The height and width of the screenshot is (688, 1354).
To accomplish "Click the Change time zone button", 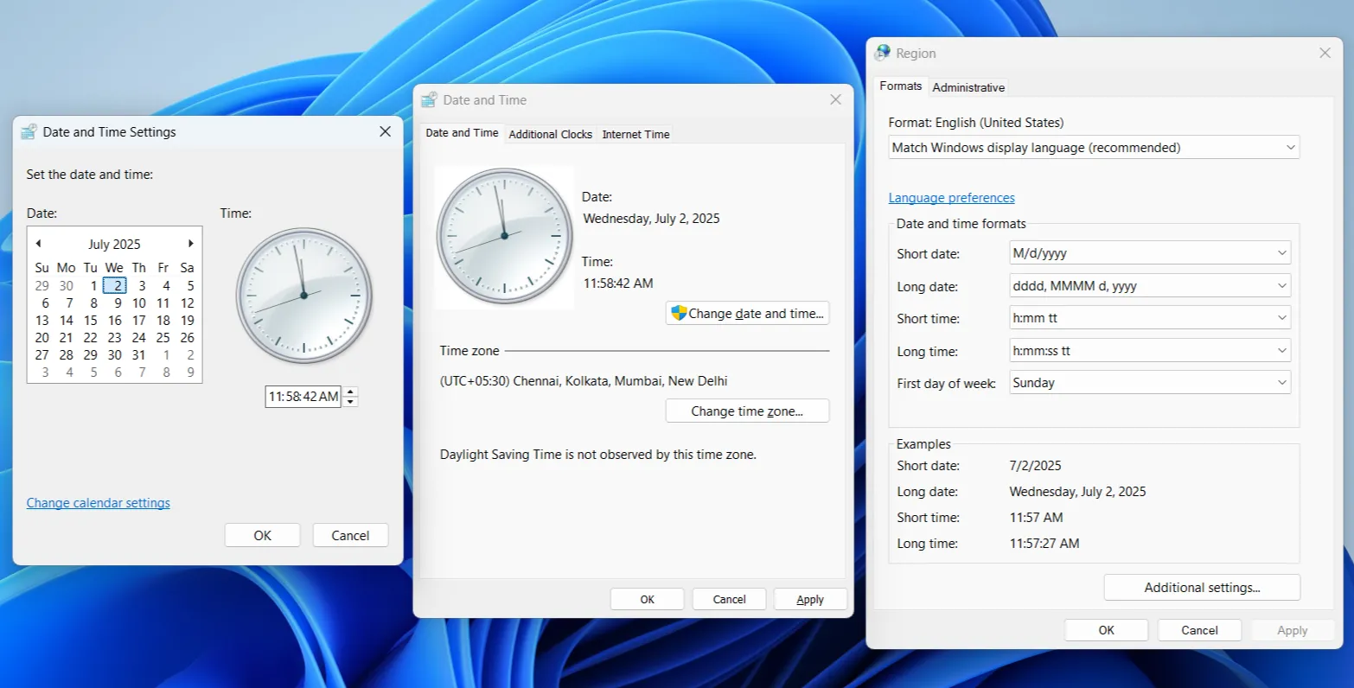I will tap(747, 411).
